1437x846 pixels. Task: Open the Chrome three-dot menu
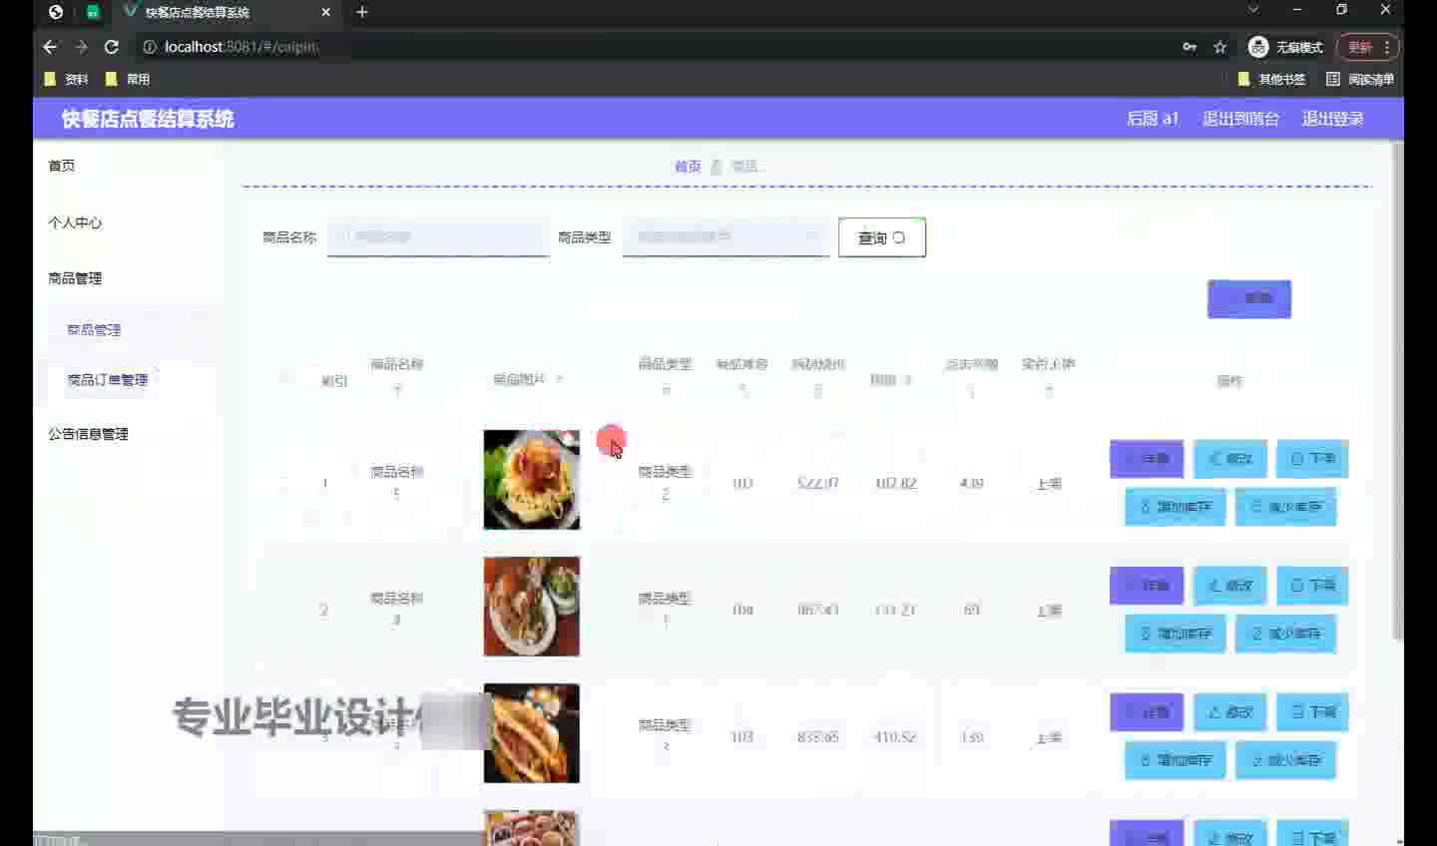pos(1387,47)
